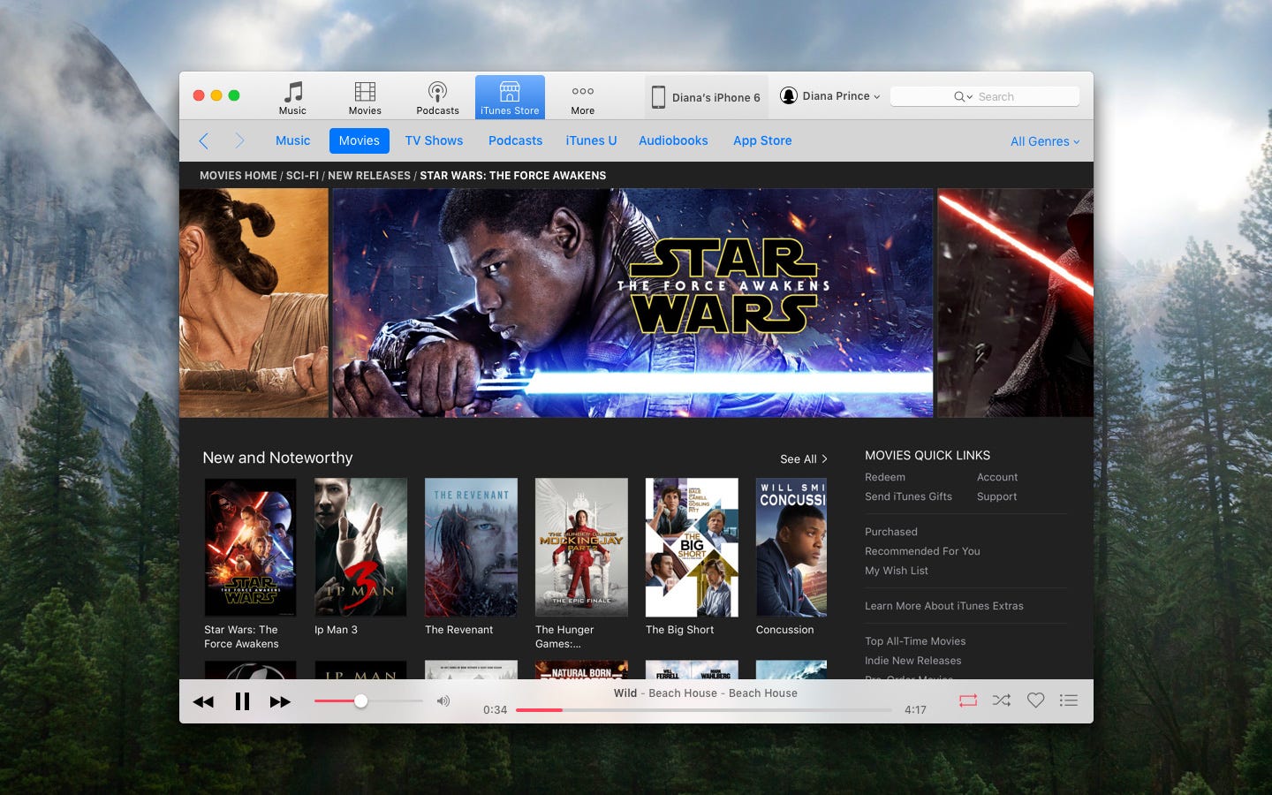Switch to the Audiobooks tab

pyautogui.click(x=673, y=140)
